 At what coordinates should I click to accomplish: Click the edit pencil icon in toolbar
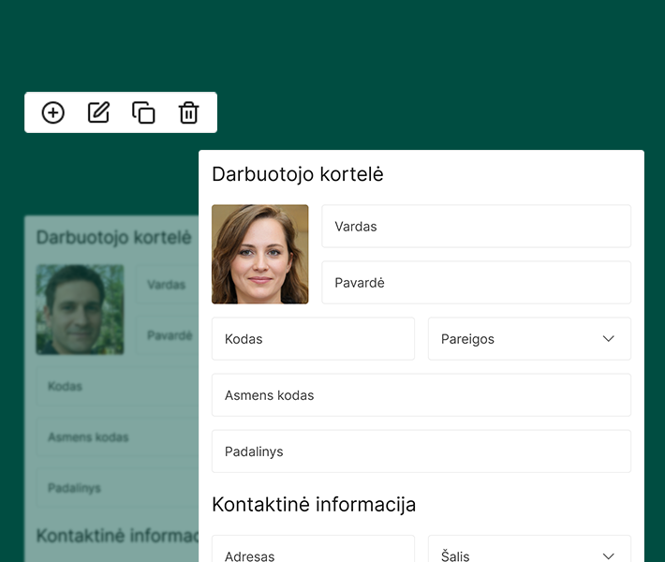pyautogui.click(x=98, y=112)
